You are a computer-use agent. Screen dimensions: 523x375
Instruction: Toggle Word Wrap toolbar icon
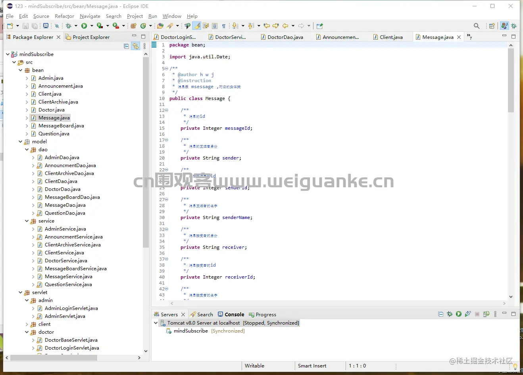pyautogui.click(x=206, y=26)
